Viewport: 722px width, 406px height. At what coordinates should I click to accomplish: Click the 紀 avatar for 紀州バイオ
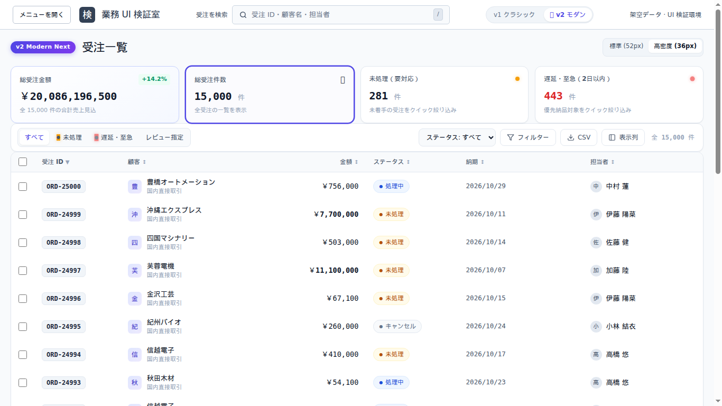[x=135, y=327]
